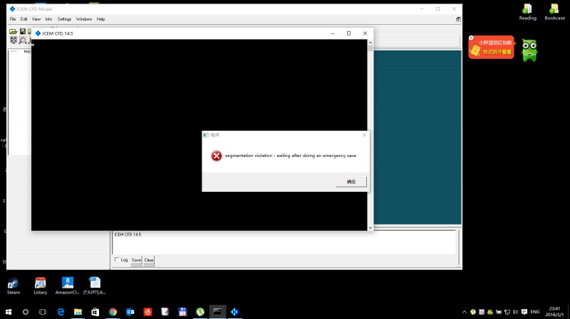Viewport: 570px width, 319px height.
Task: Open the blue floppy disk taskbar app
Action: (182, 312)
